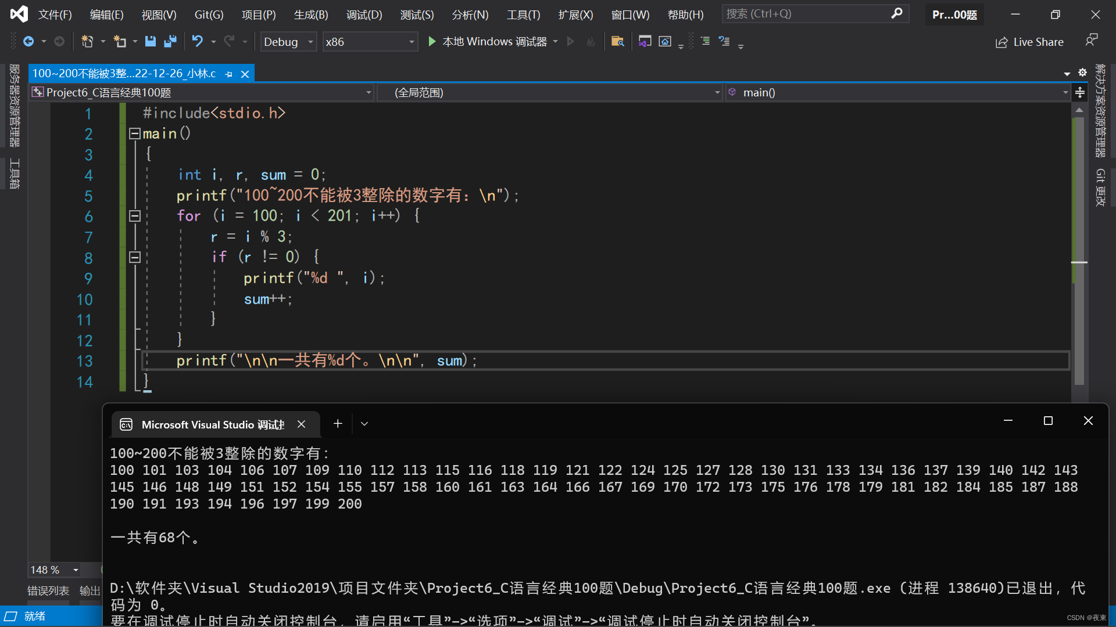Click the Save All icon
This screenshot has width=1116, height=627.
pyautogui.click(x=170, y=41)
